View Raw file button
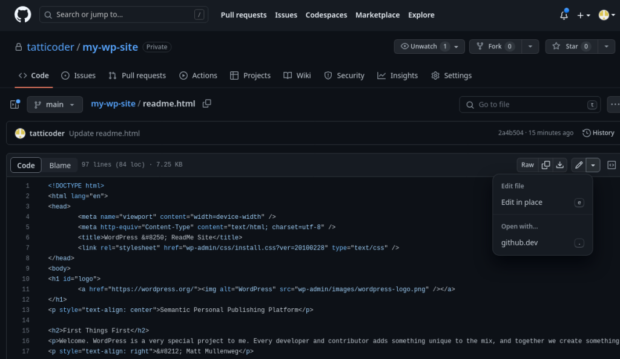The height and width of the screenshot is (359, 620). point(527,165)
